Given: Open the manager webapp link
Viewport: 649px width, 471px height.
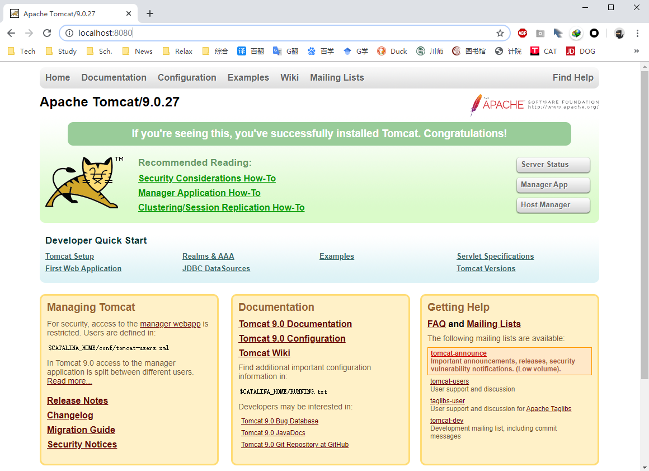Looking at the screenshot, I should tap(170, 324).
